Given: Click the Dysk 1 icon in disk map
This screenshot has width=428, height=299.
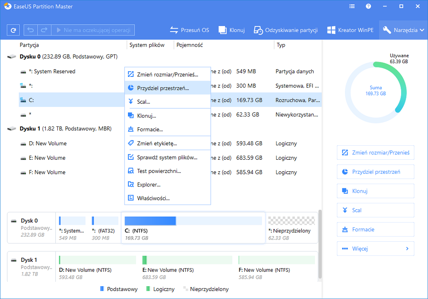Looking at the screenshot, I should point(14,260).
